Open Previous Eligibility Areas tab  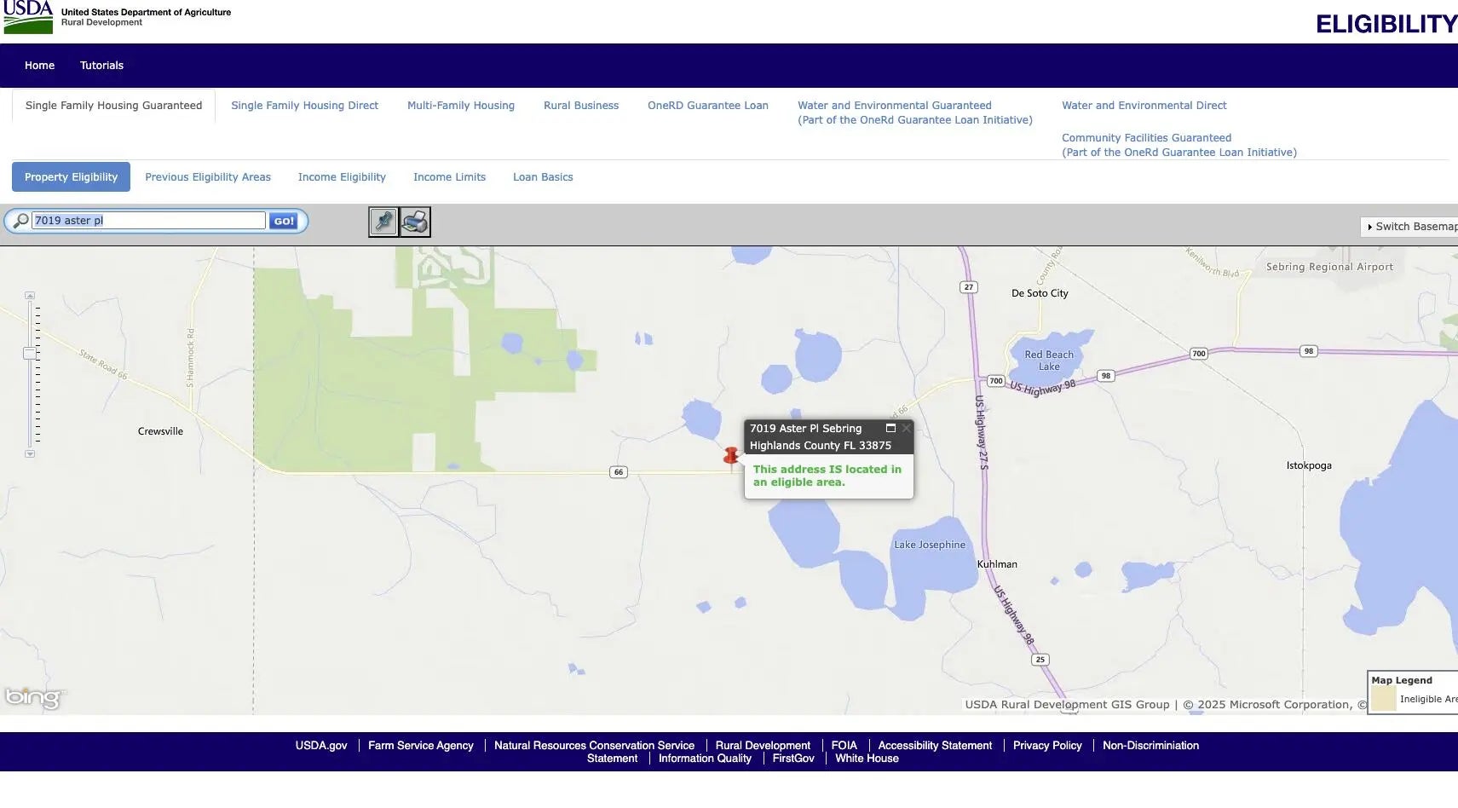point(208,177)
